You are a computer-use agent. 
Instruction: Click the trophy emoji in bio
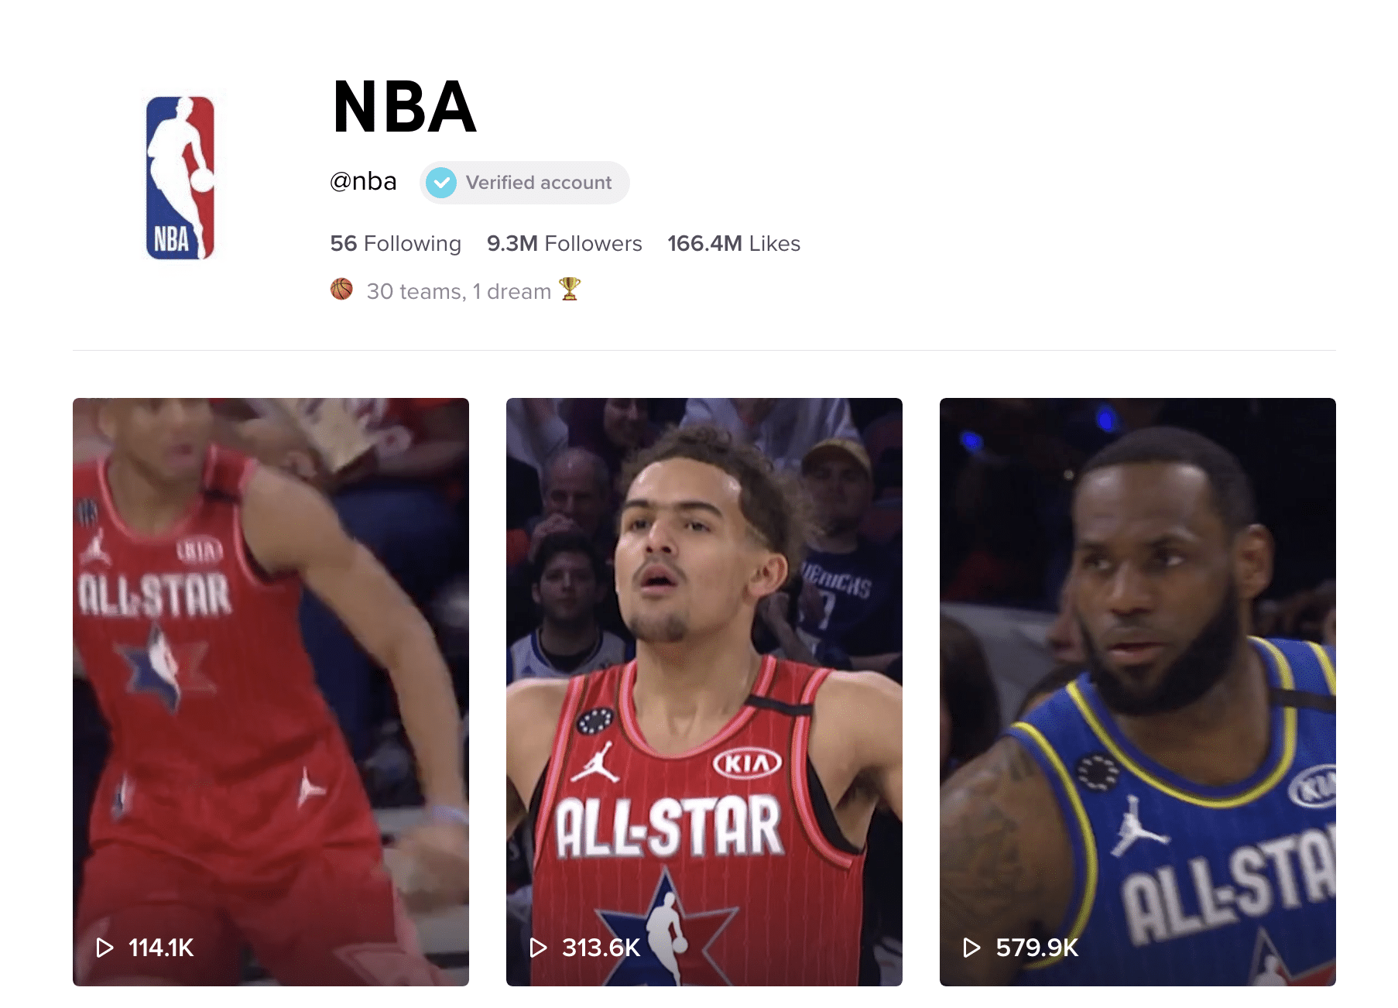pos(569,289)
